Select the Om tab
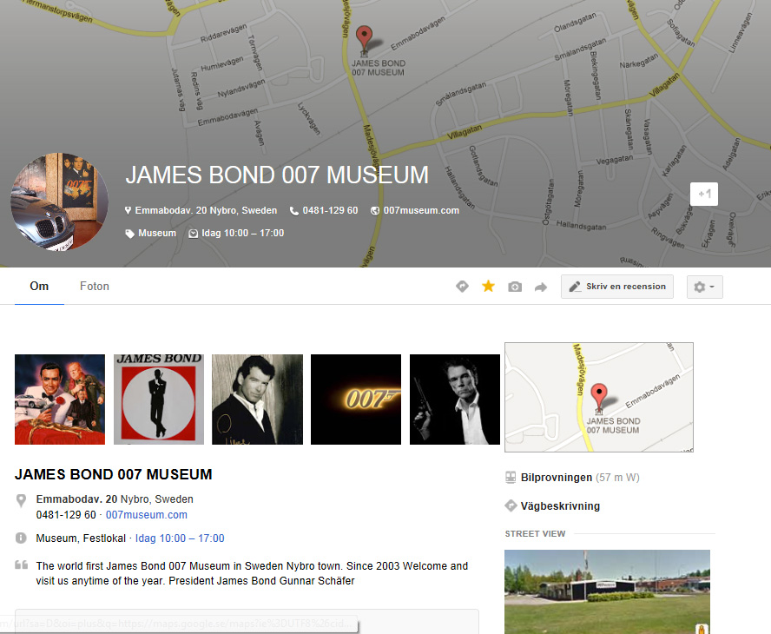The height and width of the screenshot is (634, 771). coord(38,286)
